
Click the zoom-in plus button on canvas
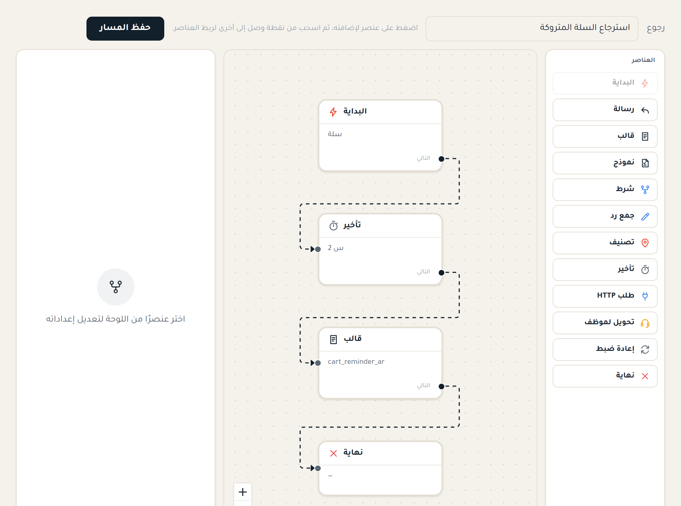coord(243,492)
